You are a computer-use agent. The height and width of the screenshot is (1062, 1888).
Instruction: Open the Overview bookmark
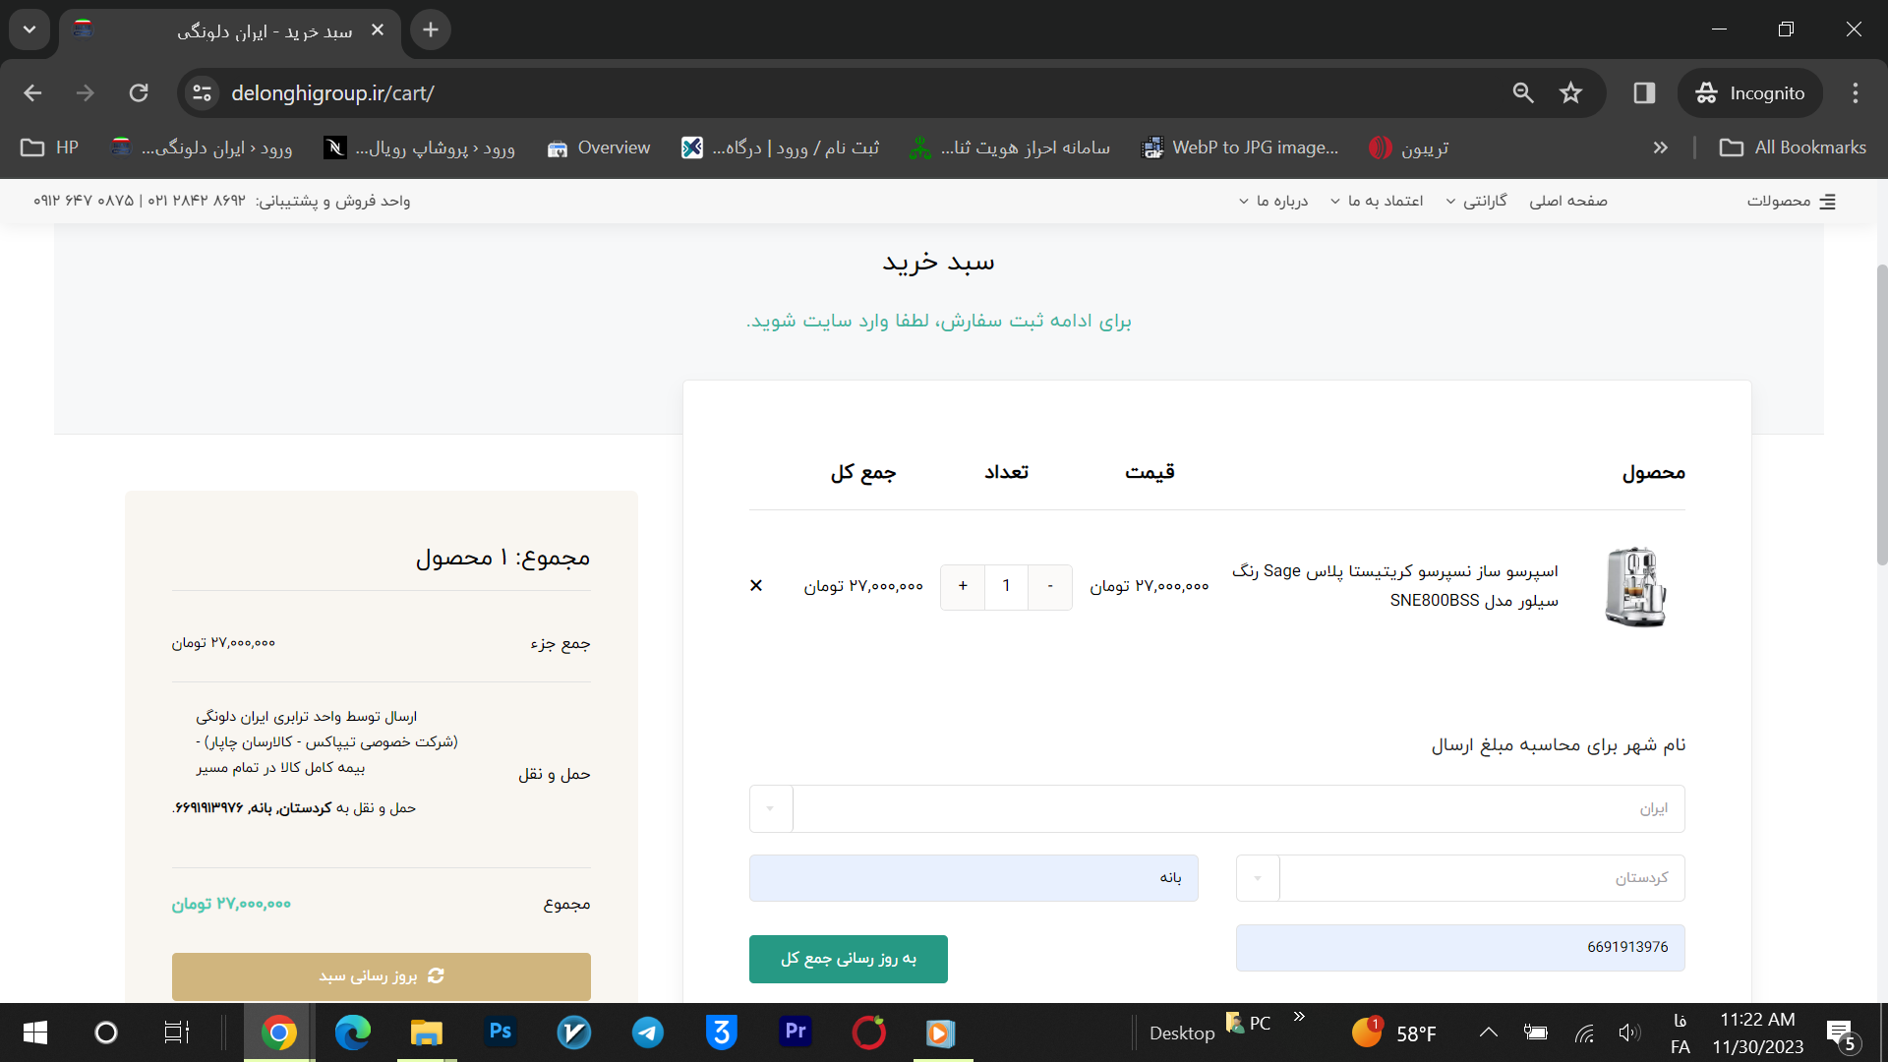click(x=599, y=147)
